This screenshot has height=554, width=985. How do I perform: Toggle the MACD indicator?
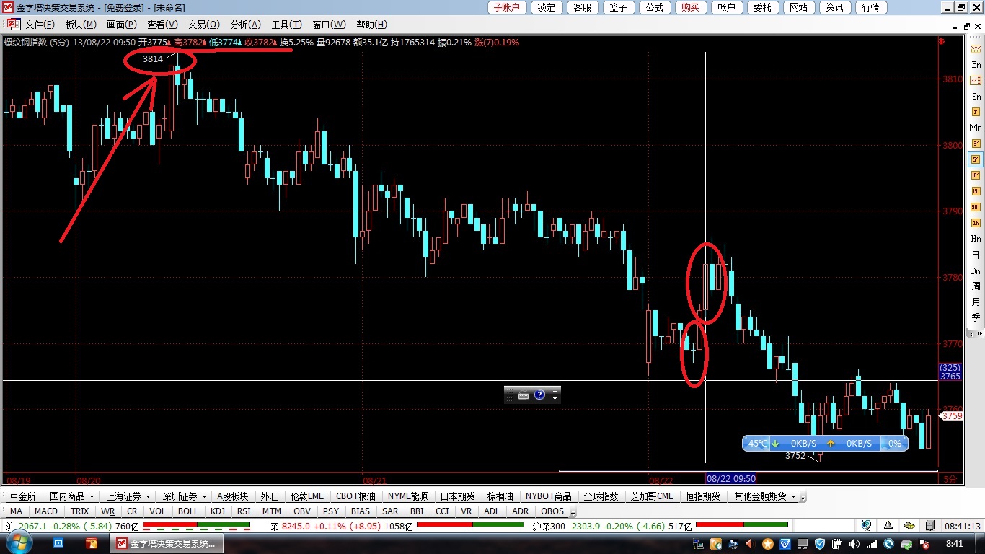(x=46, y=511)
